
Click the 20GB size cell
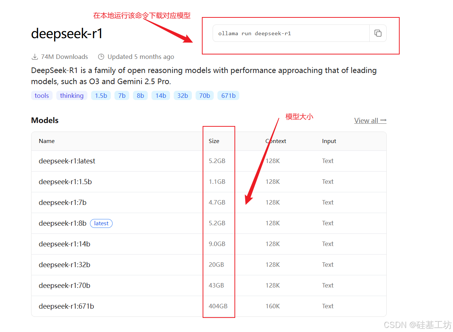tap(216, 265)
